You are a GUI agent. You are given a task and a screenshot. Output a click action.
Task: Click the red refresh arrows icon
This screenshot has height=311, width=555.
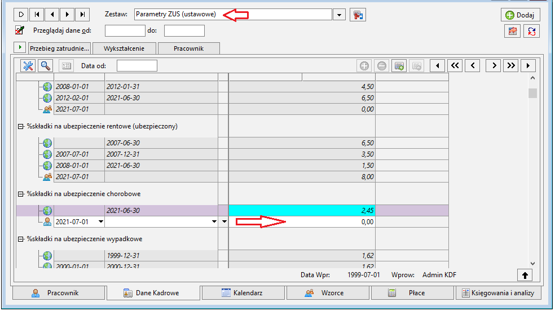click(532, 31)
